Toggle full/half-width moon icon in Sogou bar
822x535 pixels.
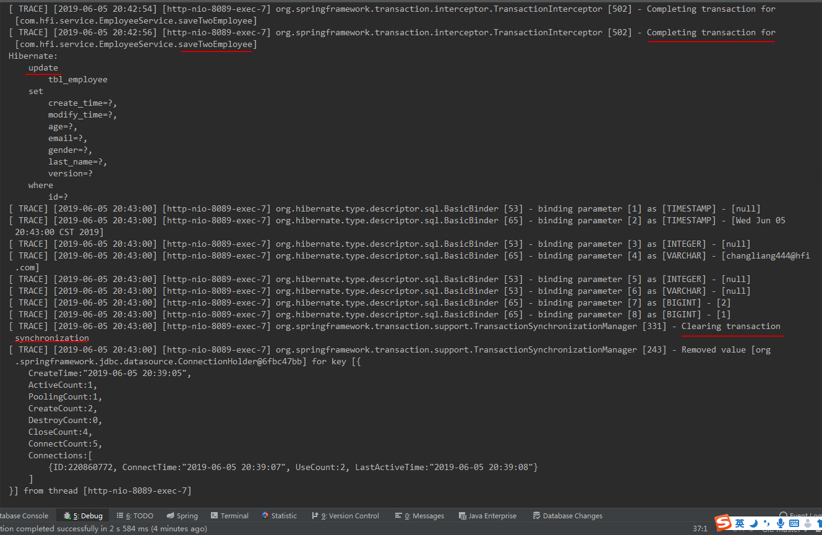(753, 523)
